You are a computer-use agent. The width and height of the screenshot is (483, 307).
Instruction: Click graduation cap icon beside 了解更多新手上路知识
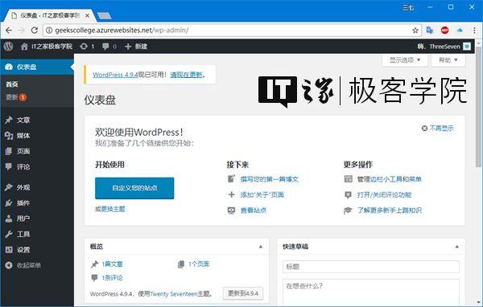[x=348, y=211]
